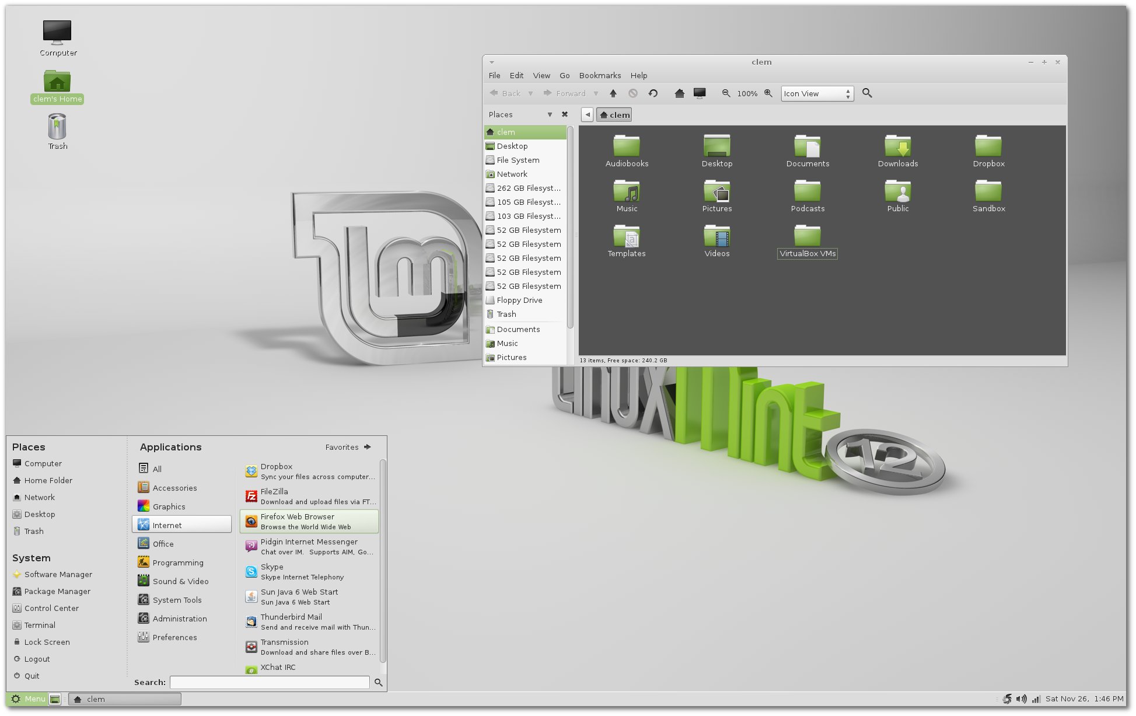The image size is (1136, 716).
Task: Open the Dropbox folder in clem
Action: point(988,151)
